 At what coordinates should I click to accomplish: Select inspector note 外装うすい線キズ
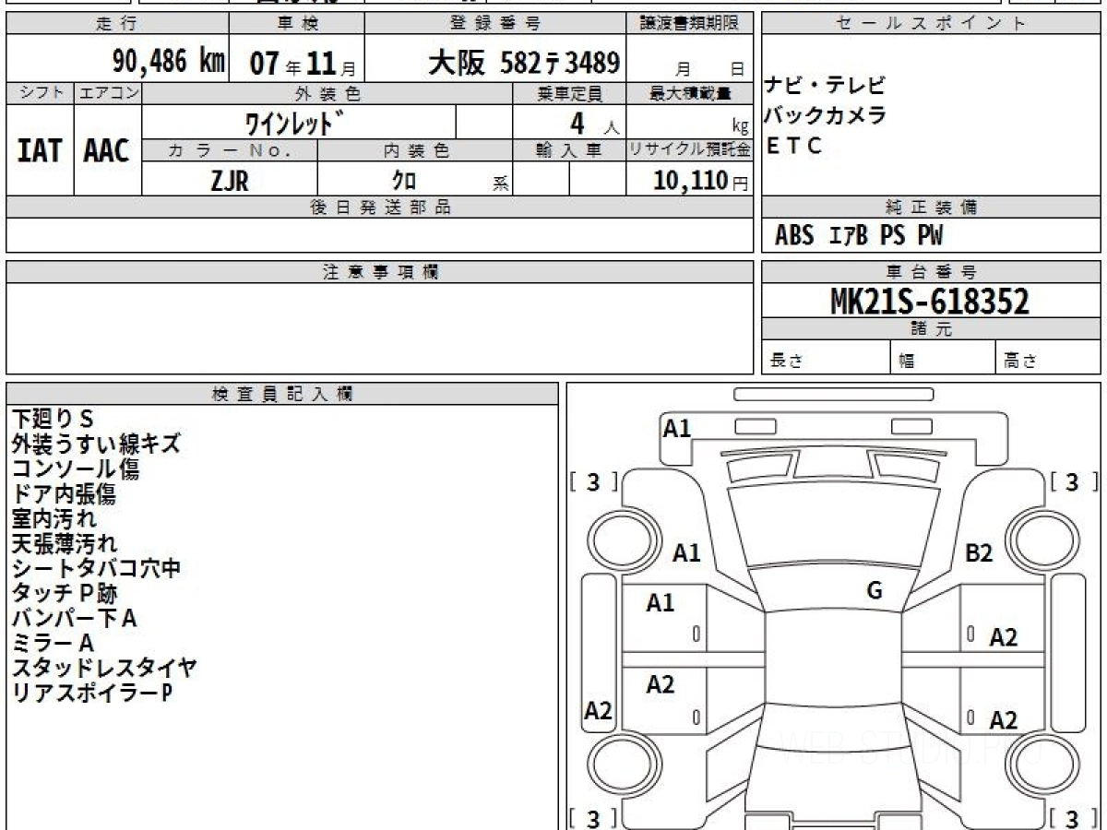pyautogui.click(x=96, y=445)
